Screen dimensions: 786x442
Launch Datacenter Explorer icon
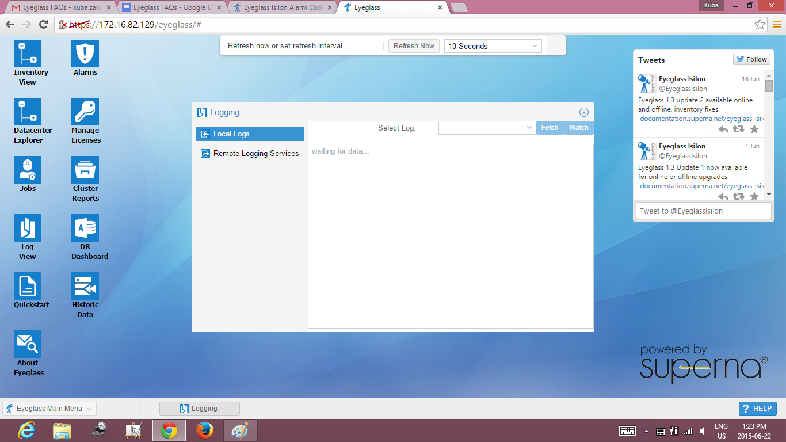(28, 112)
